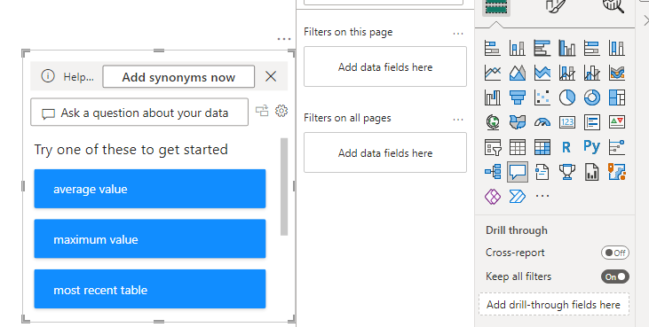Screen dimensions: 649x327
Task: Add a Card (123) visual
Action: pyautogui.click(x=567, y=122)
